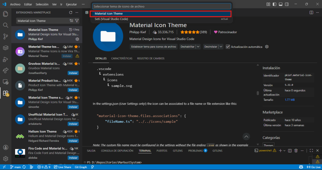
Task: Refresh the extensions marketplace list
Action: [71, 13]
